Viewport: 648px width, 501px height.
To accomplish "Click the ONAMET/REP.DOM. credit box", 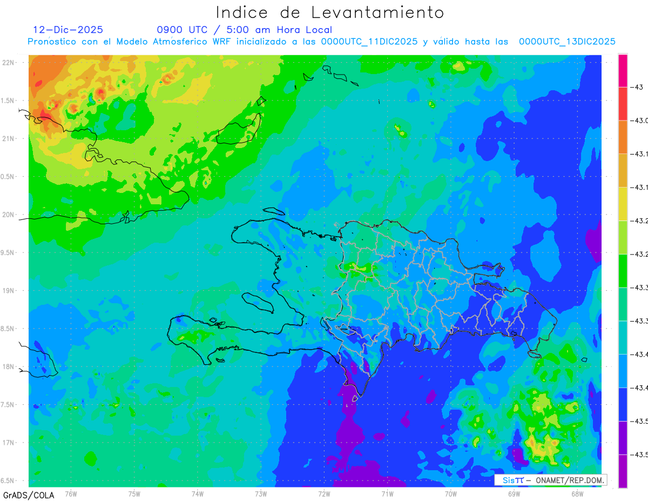I will [x=550, y=480].
